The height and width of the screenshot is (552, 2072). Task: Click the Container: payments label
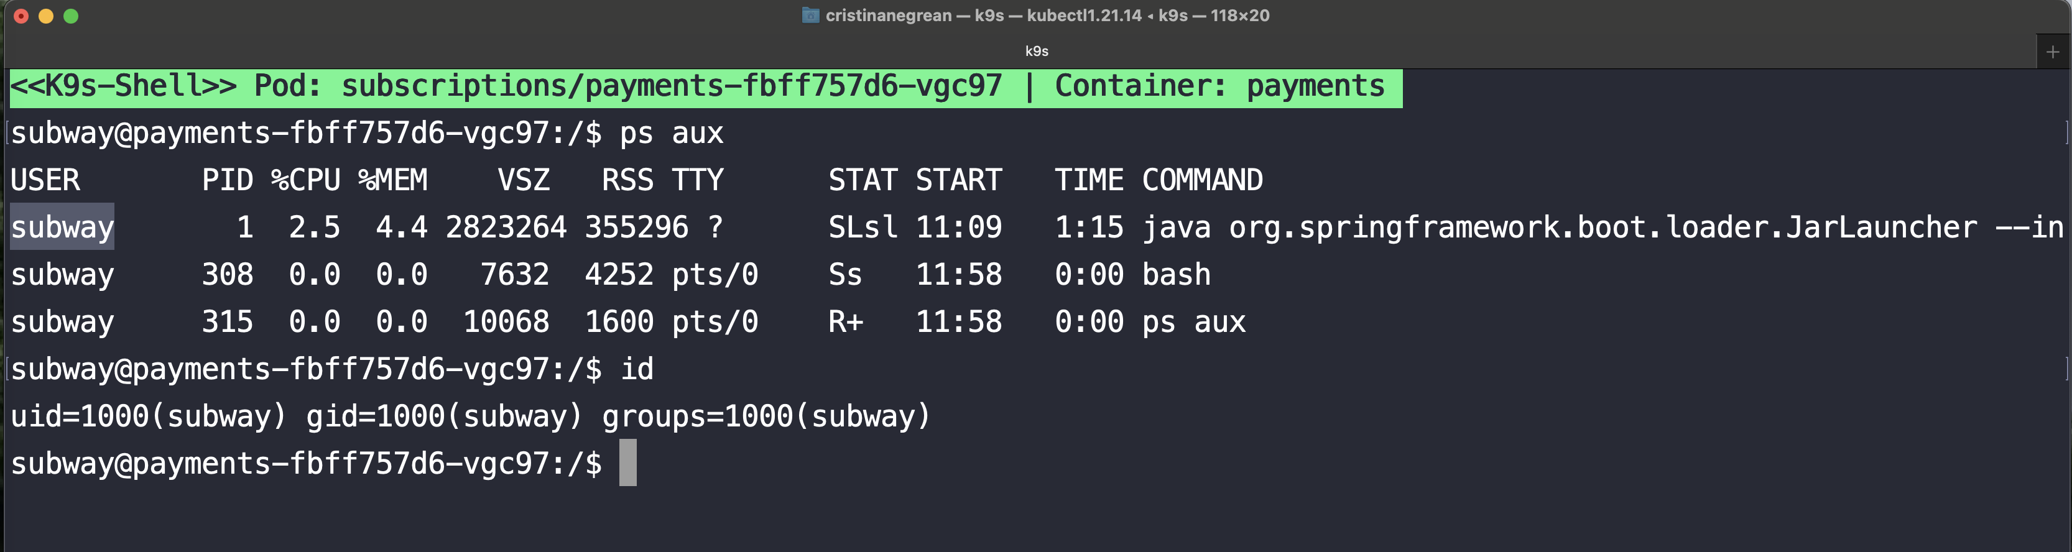(x=1219, y=86)
